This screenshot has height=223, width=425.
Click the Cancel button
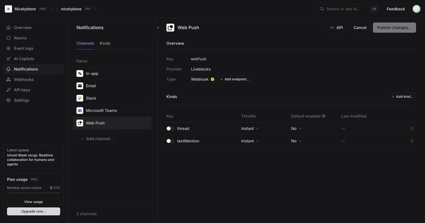(360, 28)
